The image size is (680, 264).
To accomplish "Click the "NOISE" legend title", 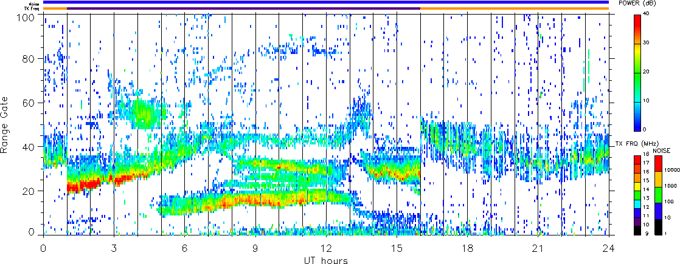I will pos(661,150).
